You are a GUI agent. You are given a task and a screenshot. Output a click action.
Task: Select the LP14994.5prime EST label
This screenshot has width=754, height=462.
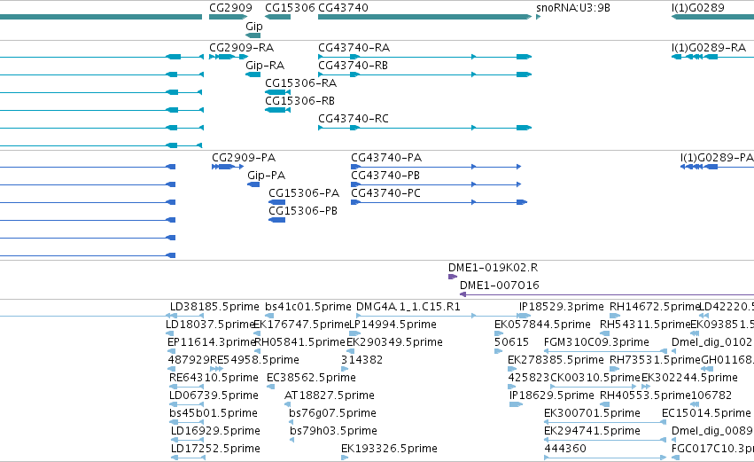point(392,325)
